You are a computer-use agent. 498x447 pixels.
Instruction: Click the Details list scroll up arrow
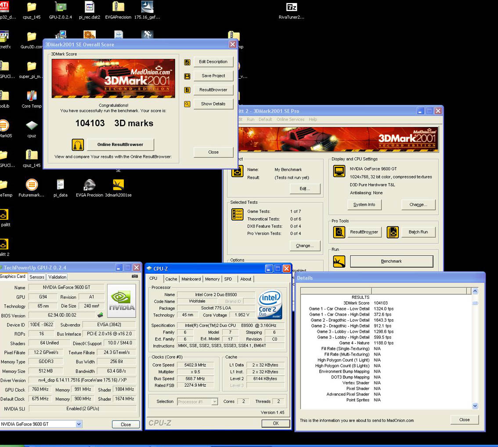(x=475, y=291)
